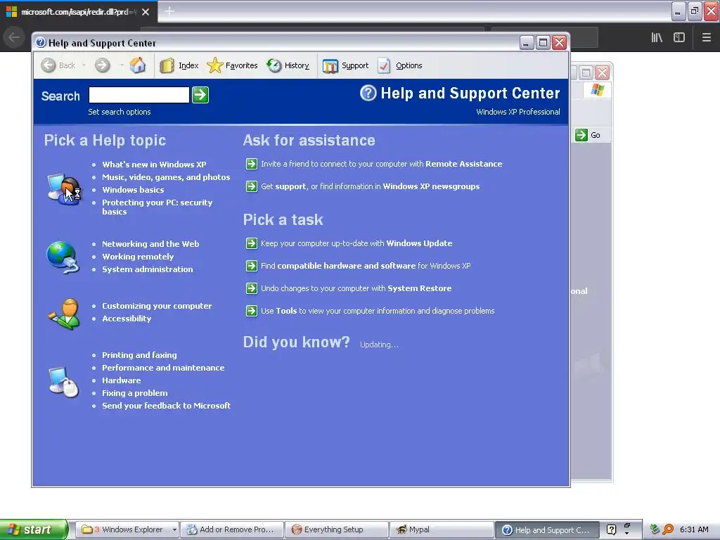Click browser Library icon in Mypal toolbar
The height and width of the screenshot is (540, 720).
pos(657,37)
